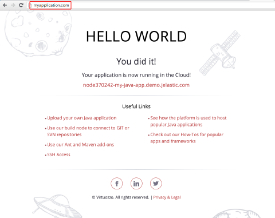Click the page icon in address bar
Viewport: 275px width, 218px height.
click(30, 5)
